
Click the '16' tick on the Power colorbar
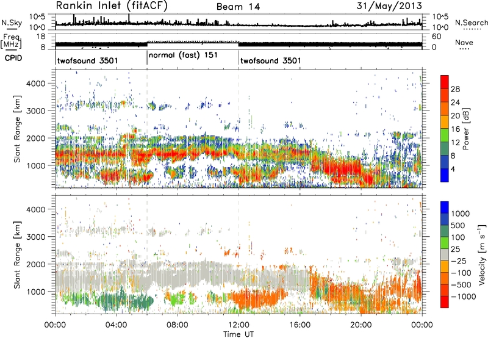tap(455, 129)
